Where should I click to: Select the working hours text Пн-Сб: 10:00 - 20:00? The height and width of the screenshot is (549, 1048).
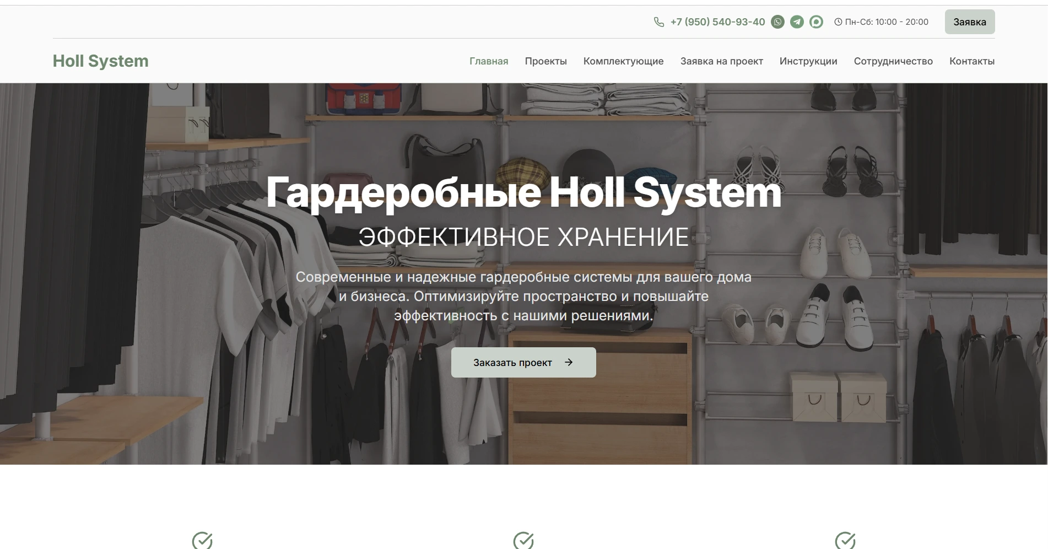click(x=887, y=22)
